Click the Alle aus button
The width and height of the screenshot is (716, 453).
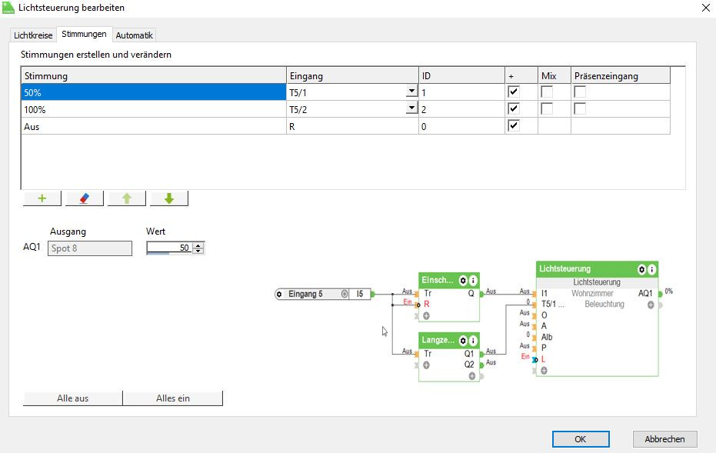[x=72, y=398]
